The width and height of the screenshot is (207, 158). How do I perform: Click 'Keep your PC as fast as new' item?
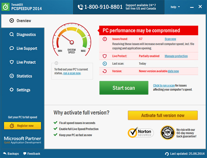(76, 135)
